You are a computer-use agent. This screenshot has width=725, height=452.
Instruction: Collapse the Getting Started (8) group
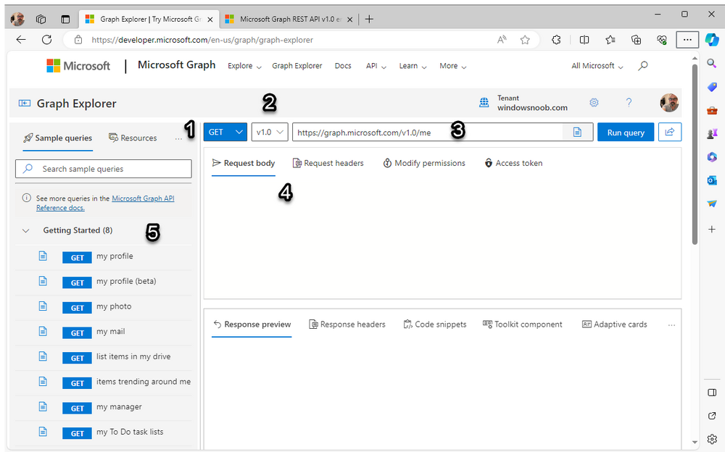coord(26,230)
